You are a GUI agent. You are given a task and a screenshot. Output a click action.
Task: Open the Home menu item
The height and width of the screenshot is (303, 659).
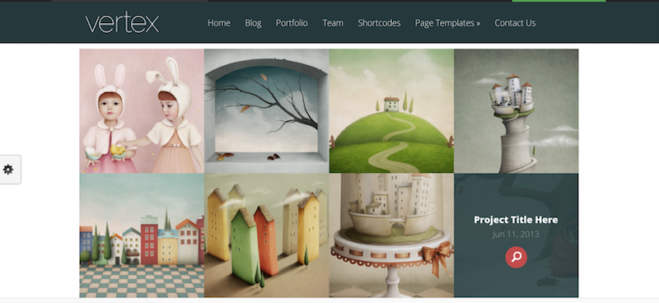[x=219, y=23]
